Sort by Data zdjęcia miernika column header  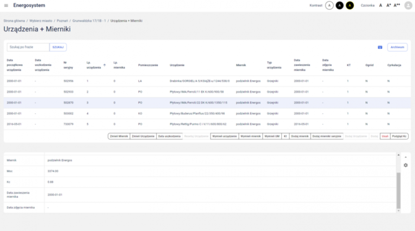click(328, 65)
